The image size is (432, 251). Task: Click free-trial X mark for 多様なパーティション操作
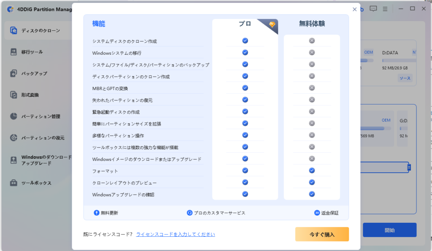(x=312, y=135)
